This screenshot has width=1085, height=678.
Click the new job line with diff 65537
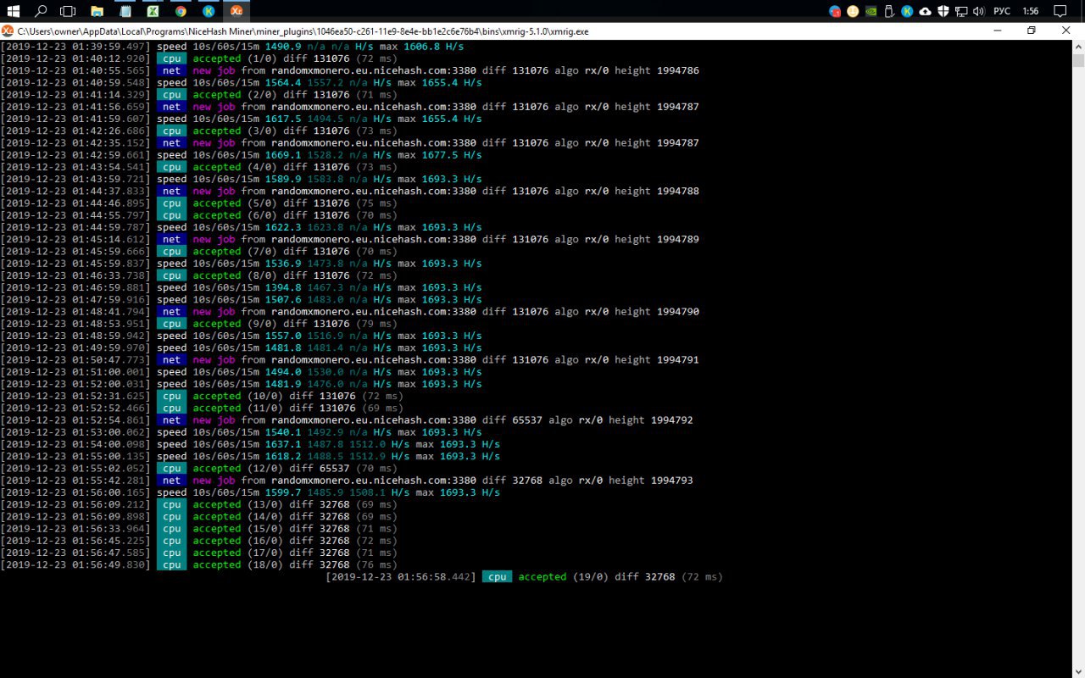pyautogui.click(x=347, y=420)
